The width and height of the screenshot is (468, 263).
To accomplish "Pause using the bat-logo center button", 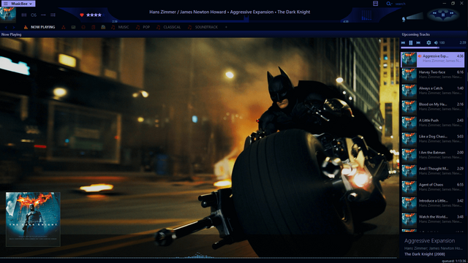I will (x=443, y=15).
